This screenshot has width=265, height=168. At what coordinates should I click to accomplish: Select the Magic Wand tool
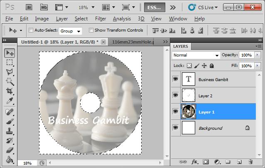pos(10,82)
